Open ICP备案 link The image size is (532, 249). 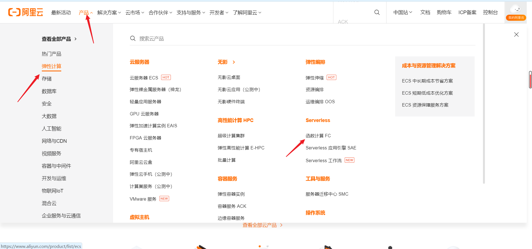467,12
